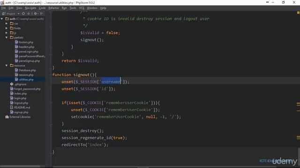
Task: Select logout.php in project tree
Action: (21, 103)
